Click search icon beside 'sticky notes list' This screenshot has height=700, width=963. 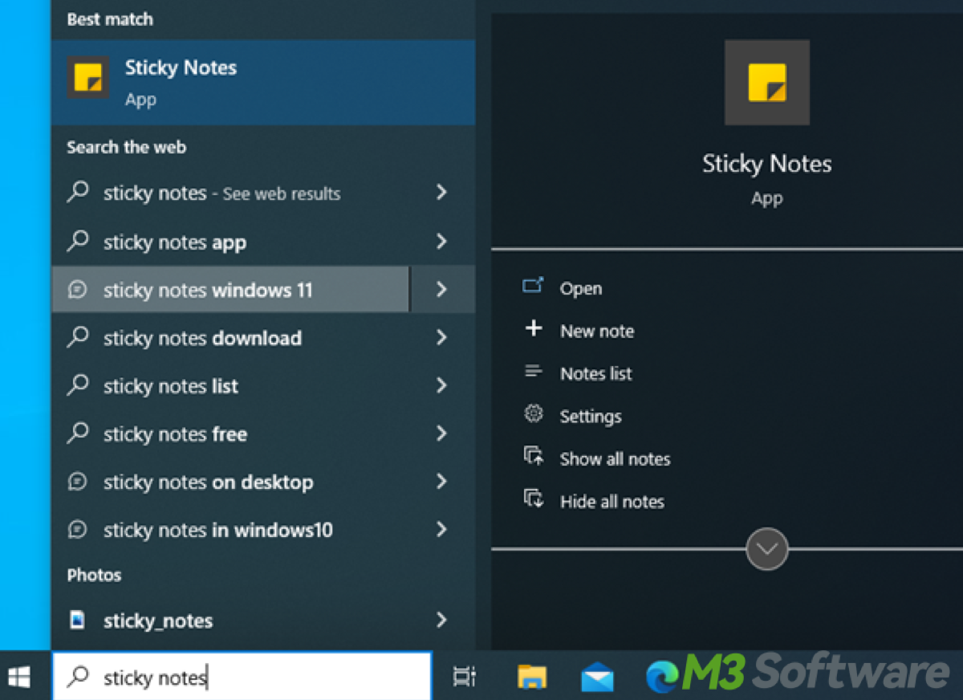(78, 385)
